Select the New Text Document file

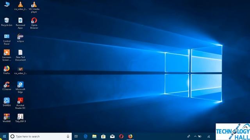[20, 55]
